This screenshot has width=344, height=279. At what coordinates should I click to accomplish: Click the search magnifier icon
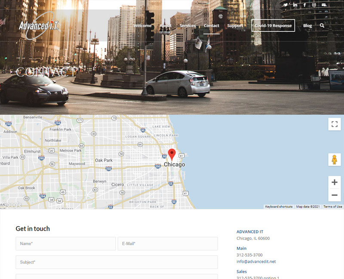click(x=322, y=26)
